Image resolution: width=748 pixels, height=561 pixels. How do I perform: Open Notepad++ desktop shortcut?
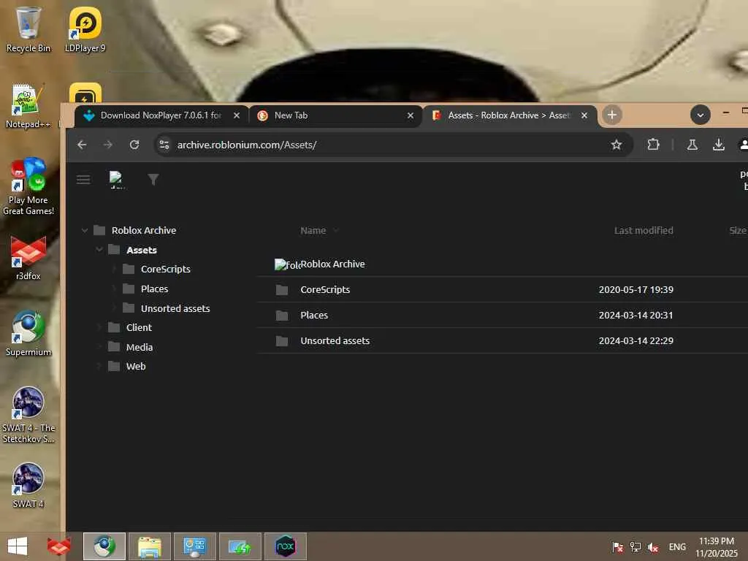(x=28, y=106)
